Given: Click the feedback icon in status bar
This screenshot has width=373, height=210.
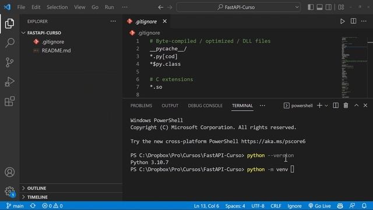Looking at the screenshot, I should (352, 206).
